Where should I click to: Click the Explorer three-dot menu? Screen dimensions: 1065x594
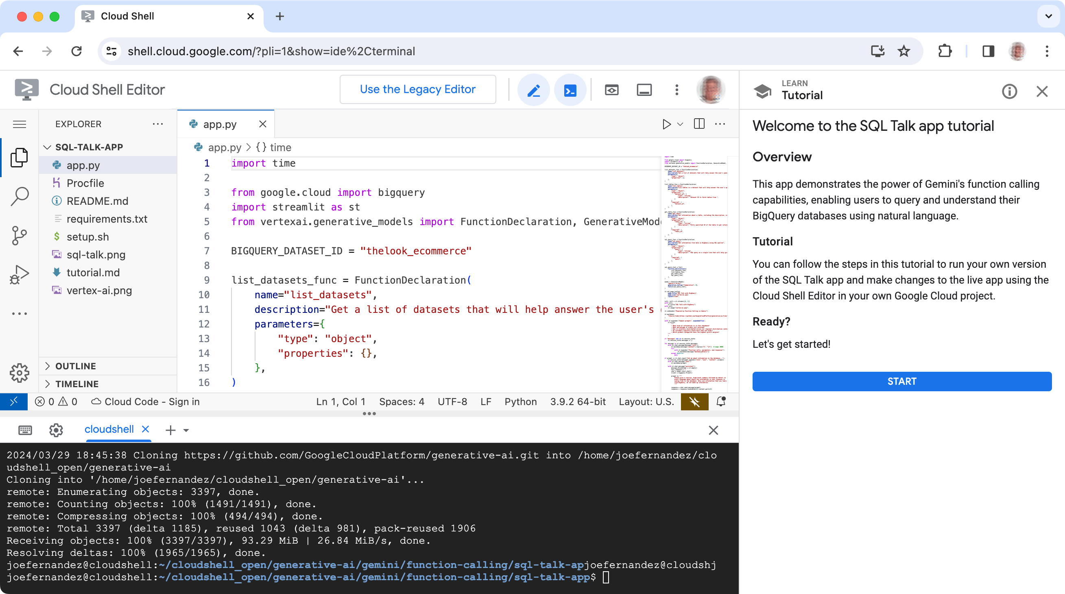coord(158,124)
